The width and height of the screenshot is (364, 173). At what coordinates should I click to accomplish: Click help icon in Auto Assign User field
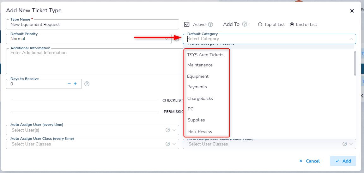[x=168, y=130]
